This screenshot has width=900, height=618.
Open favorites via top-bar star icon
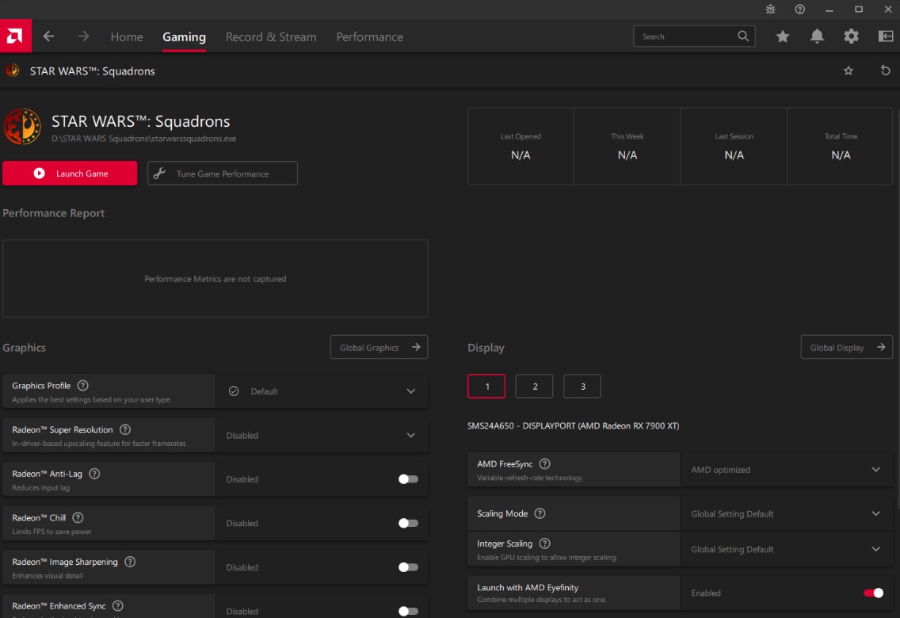pyautogui.click(x=782, y=36)
